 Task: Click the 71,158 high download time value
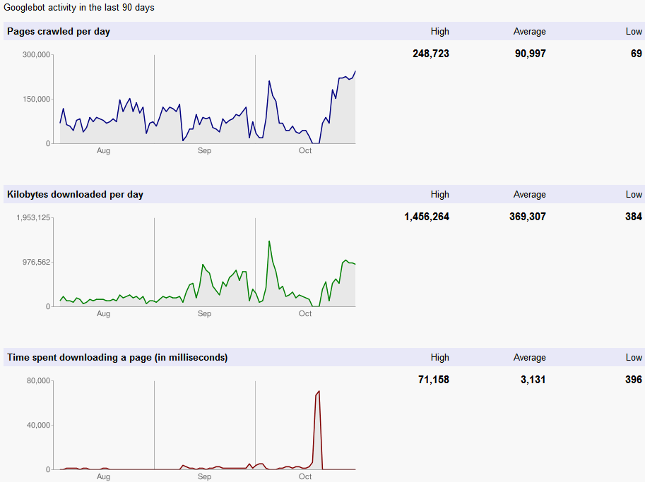[433, 380]
